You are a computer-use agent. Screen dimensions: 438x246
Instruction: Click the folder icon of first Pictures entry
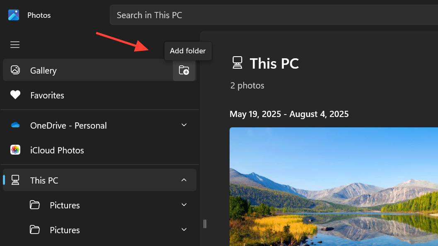click(35, 205)
